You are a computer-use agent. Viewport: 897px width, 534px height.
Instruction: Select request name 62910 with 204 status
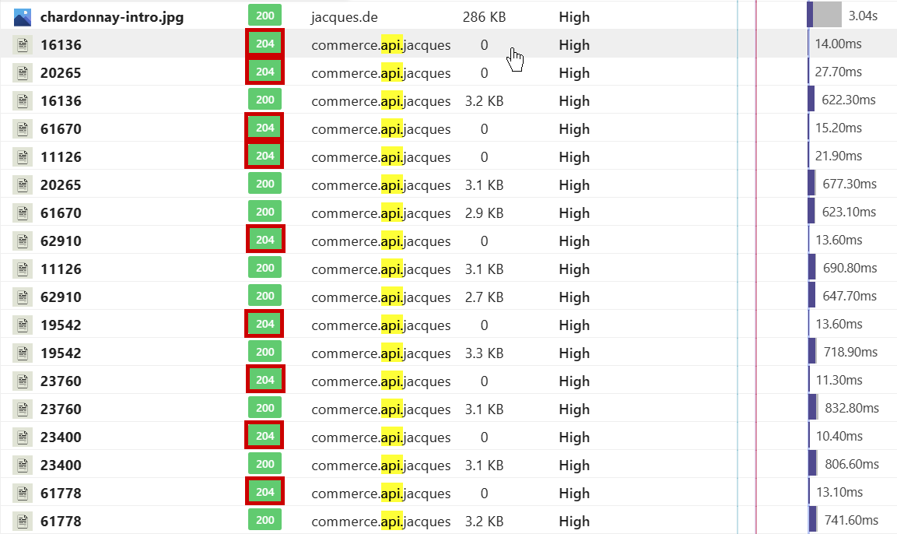[x=61, y=241]
